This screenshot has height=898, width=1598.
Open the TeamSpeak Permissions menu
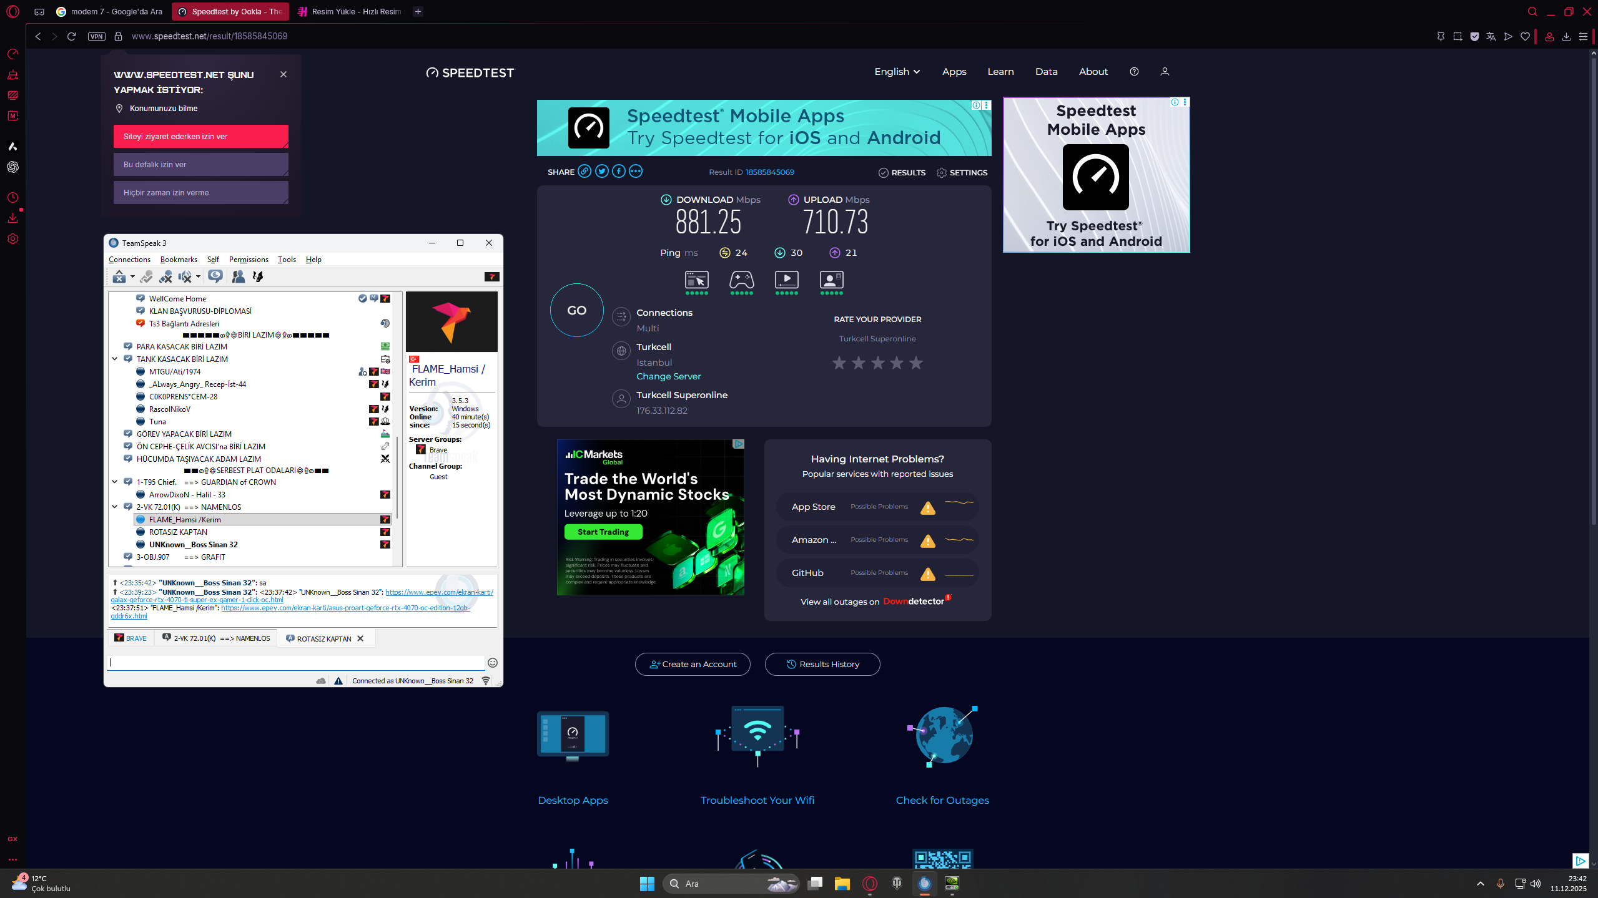pyautogui.click(x=249, y=260)
